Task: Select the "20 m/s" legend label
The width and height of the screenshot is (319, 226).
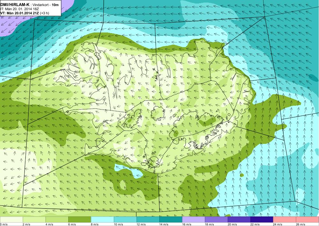Action: pos(232,224)
